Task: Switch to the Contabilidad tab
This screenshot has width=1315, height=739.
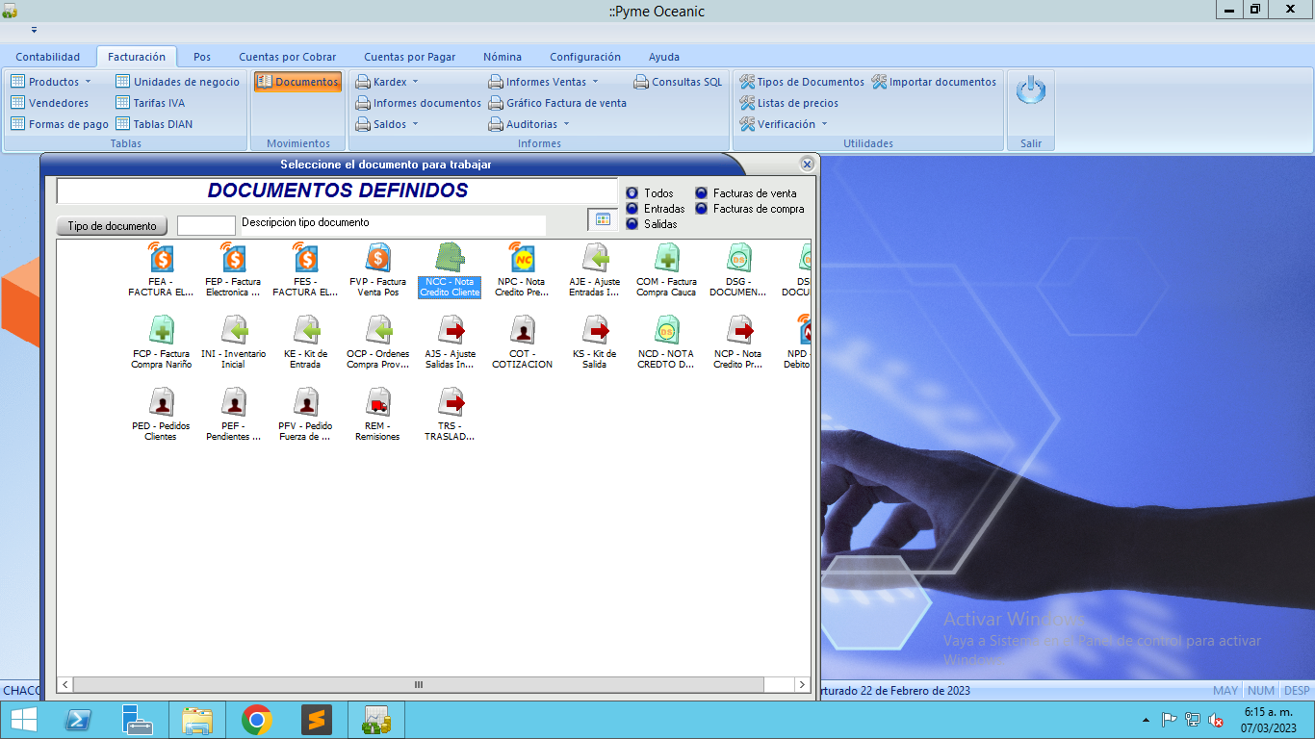Action: (48, 57)
